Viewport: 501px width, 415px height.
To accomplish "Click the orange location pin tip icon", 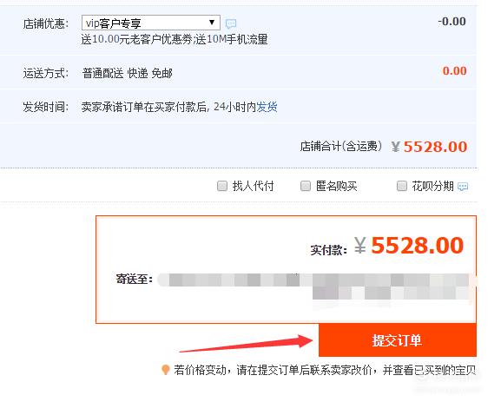I will (166, 370).
